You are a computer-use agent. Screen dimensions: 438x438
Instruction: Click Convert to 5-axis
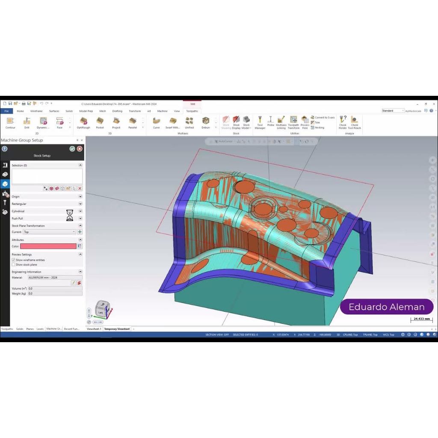coord(323,118)
